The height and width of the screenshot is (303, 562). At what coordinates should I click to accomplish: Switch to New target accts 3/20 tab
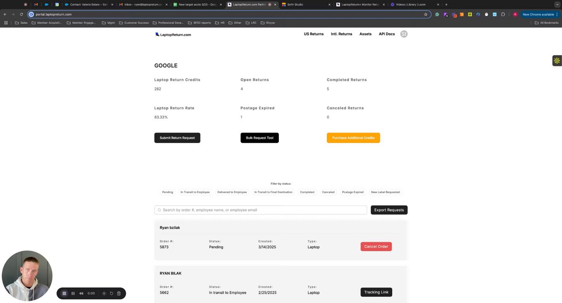coord(197,5)
